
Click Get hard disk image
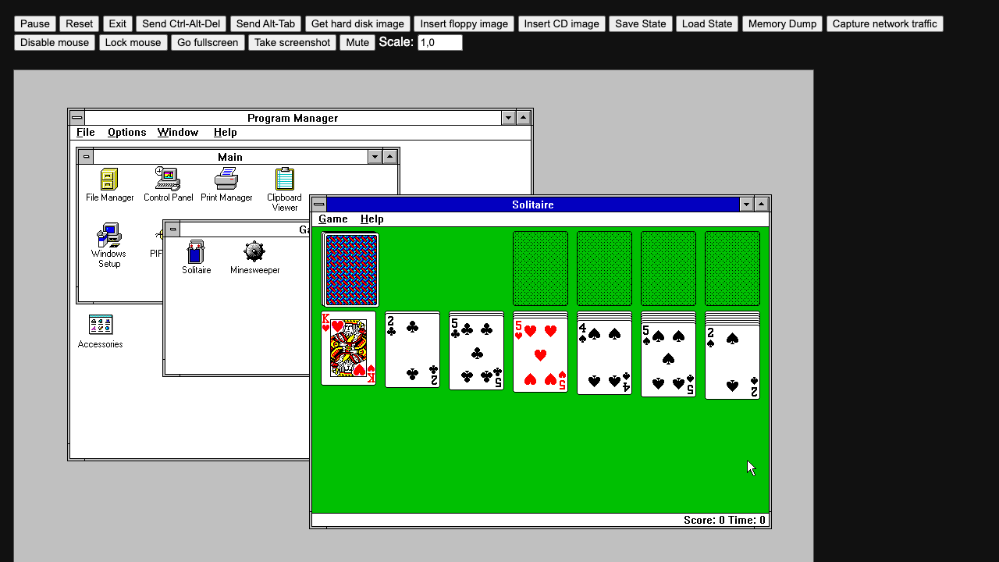click(357, 24)
